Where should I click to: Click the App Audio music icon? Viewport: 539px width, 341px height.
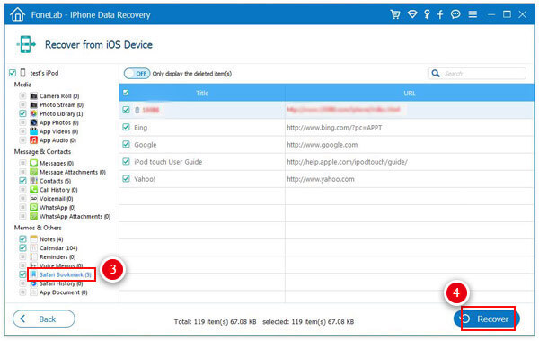34,140
